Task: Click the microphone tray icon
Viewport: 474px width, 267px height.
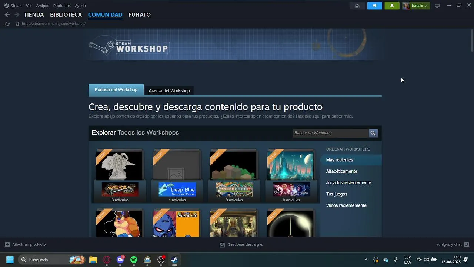Action: [395, 260]
